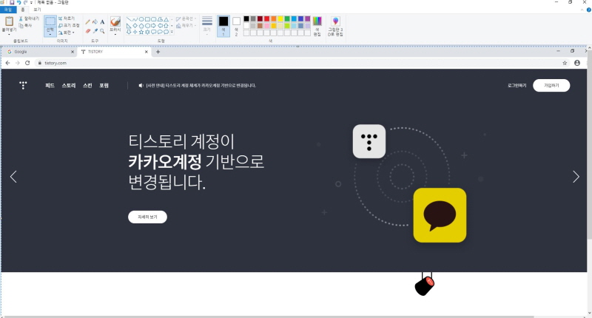Image resolution: width=592 pixels, height=318 pixels.
Task: Click the 그림판 3D로 편집 (Paint 3D) button
Action: pyautogui.click(x=335, y=26)
